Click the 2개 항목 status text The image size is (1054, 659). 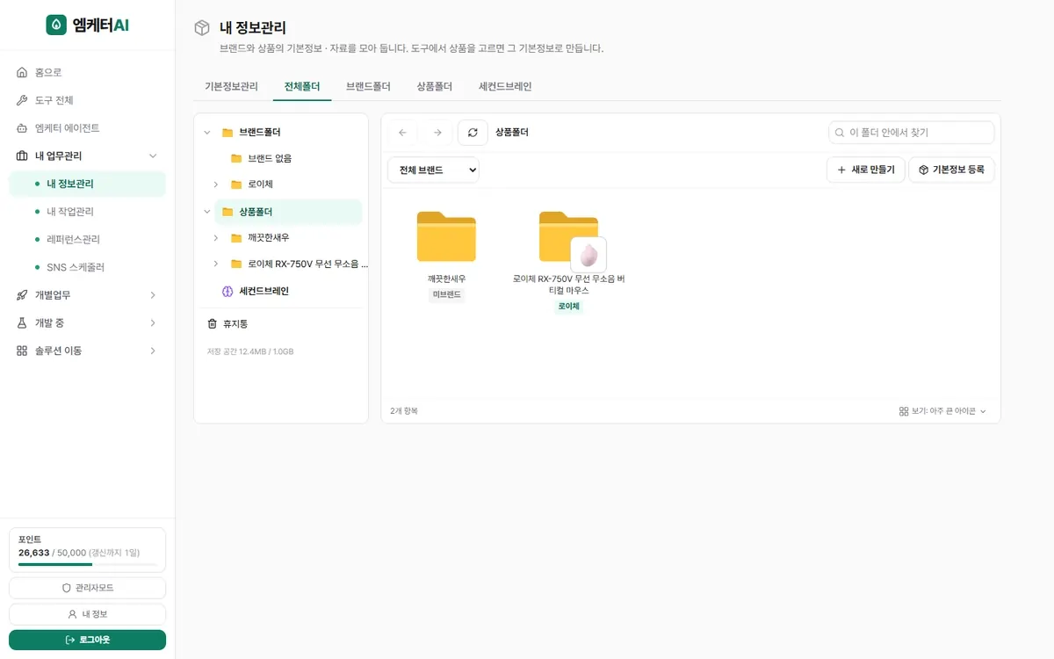[404, 411]
